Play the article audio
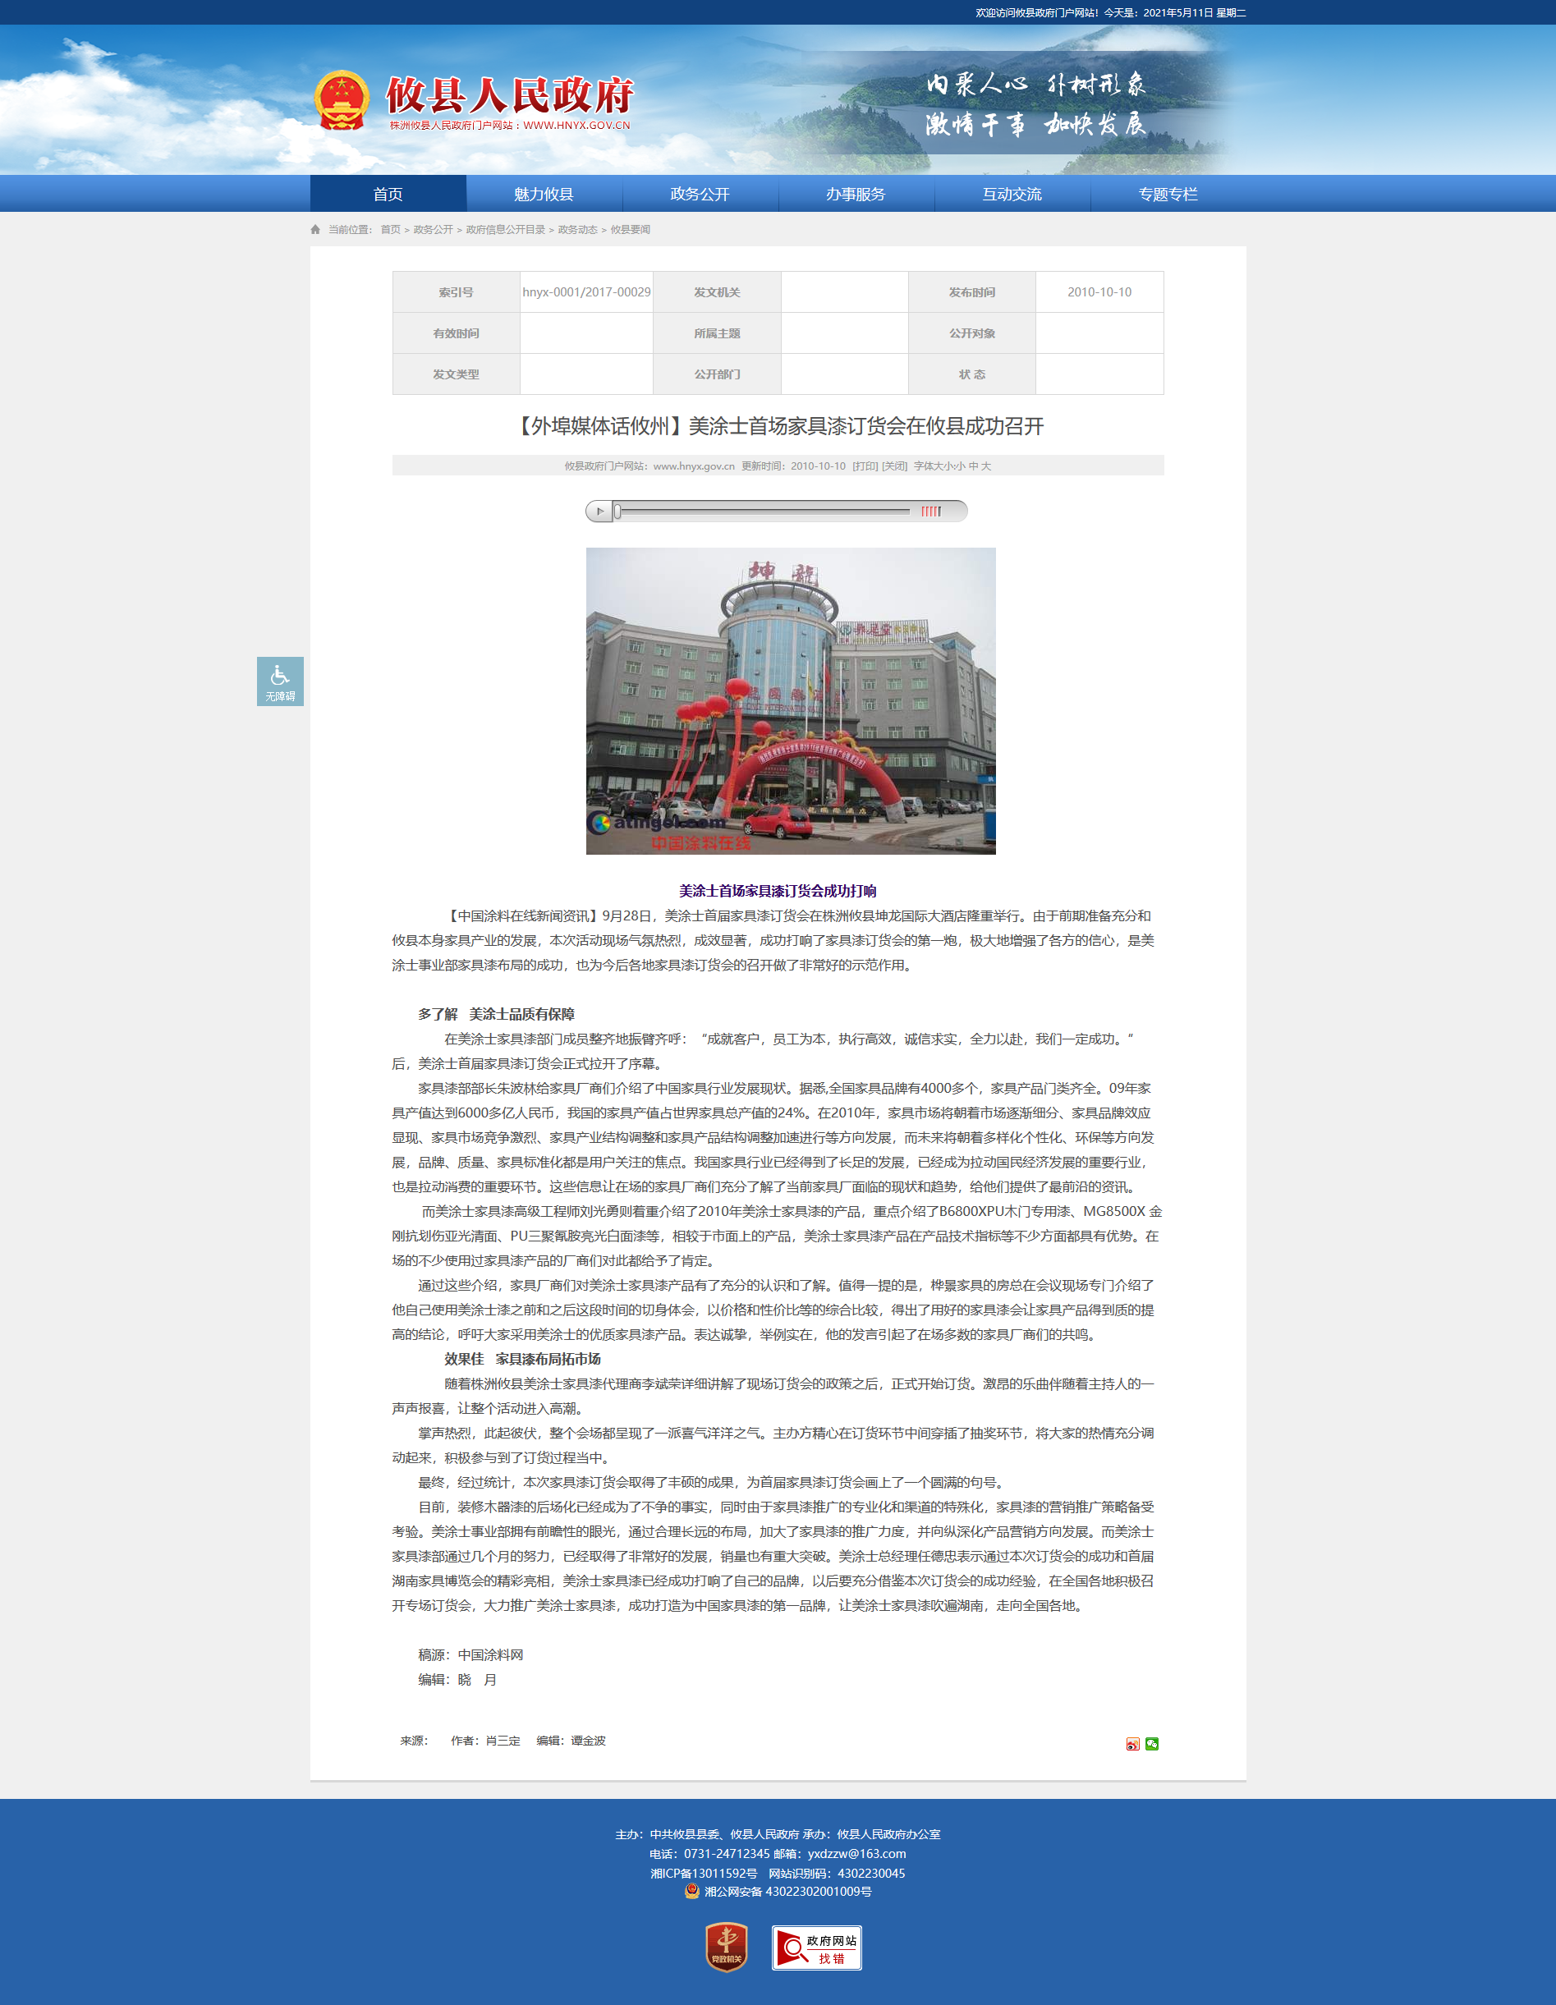1556x2005 pixels. pos(599,512)
